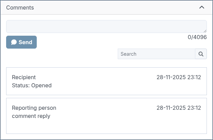Focus the new comment text area
This screenshot has width=213, height=140.
[x=106, y=27]
